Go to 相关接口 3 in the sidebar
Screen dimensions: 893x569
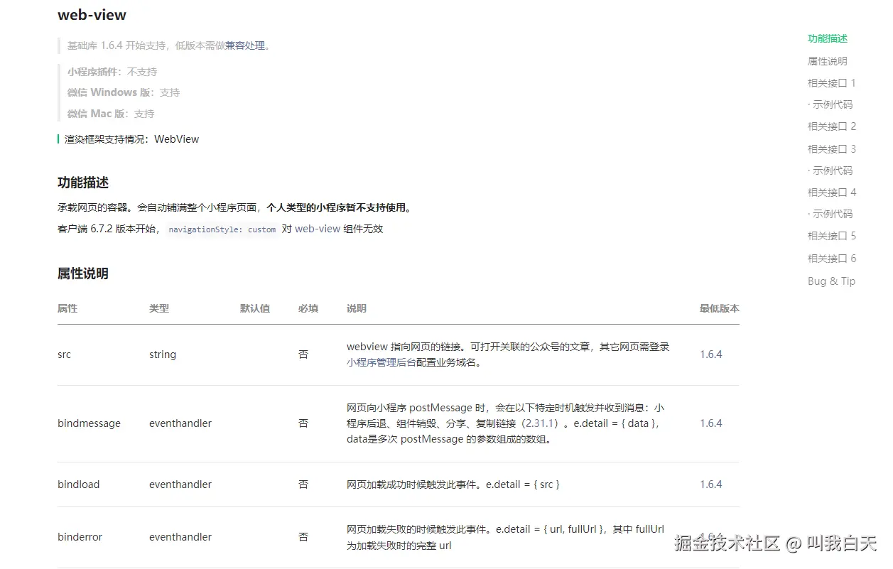coord(832,149)
